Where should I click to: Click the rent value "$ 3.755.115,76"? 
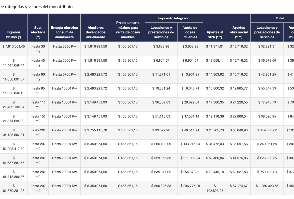click(96, 130)
